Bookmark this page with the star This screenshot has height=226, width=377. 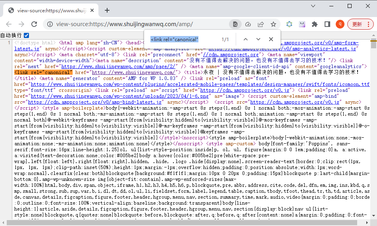[273, 24]
